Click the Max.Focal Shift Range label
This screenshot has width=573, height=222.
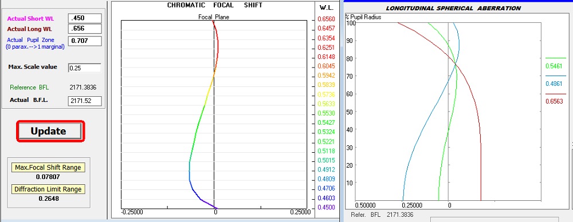click(x=48, y=168)
